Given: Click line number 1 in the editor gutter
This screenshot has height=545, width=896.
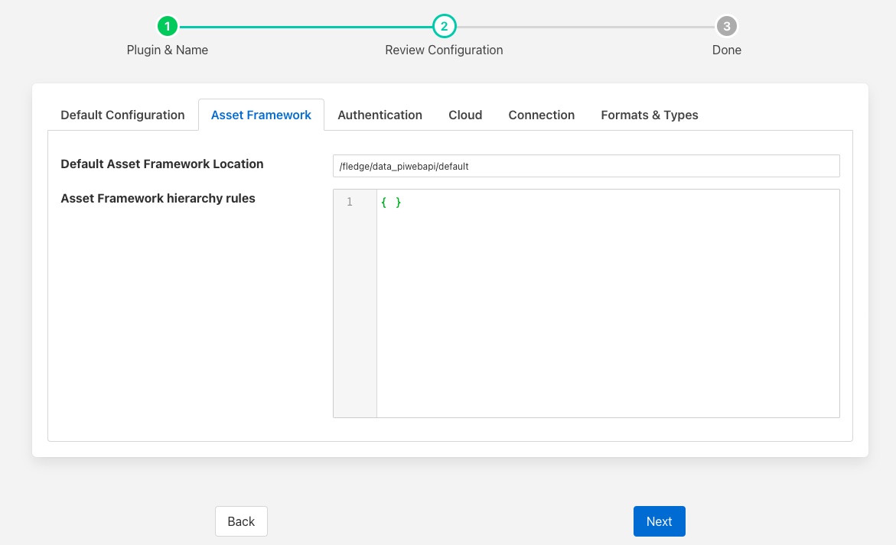Looking at the screenshot, I should 350,202.
